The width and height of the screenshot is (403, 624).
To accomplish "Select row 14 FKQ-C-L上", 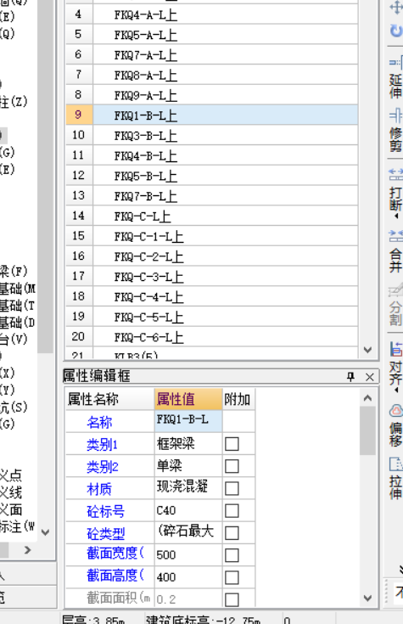I will point(211,216).
